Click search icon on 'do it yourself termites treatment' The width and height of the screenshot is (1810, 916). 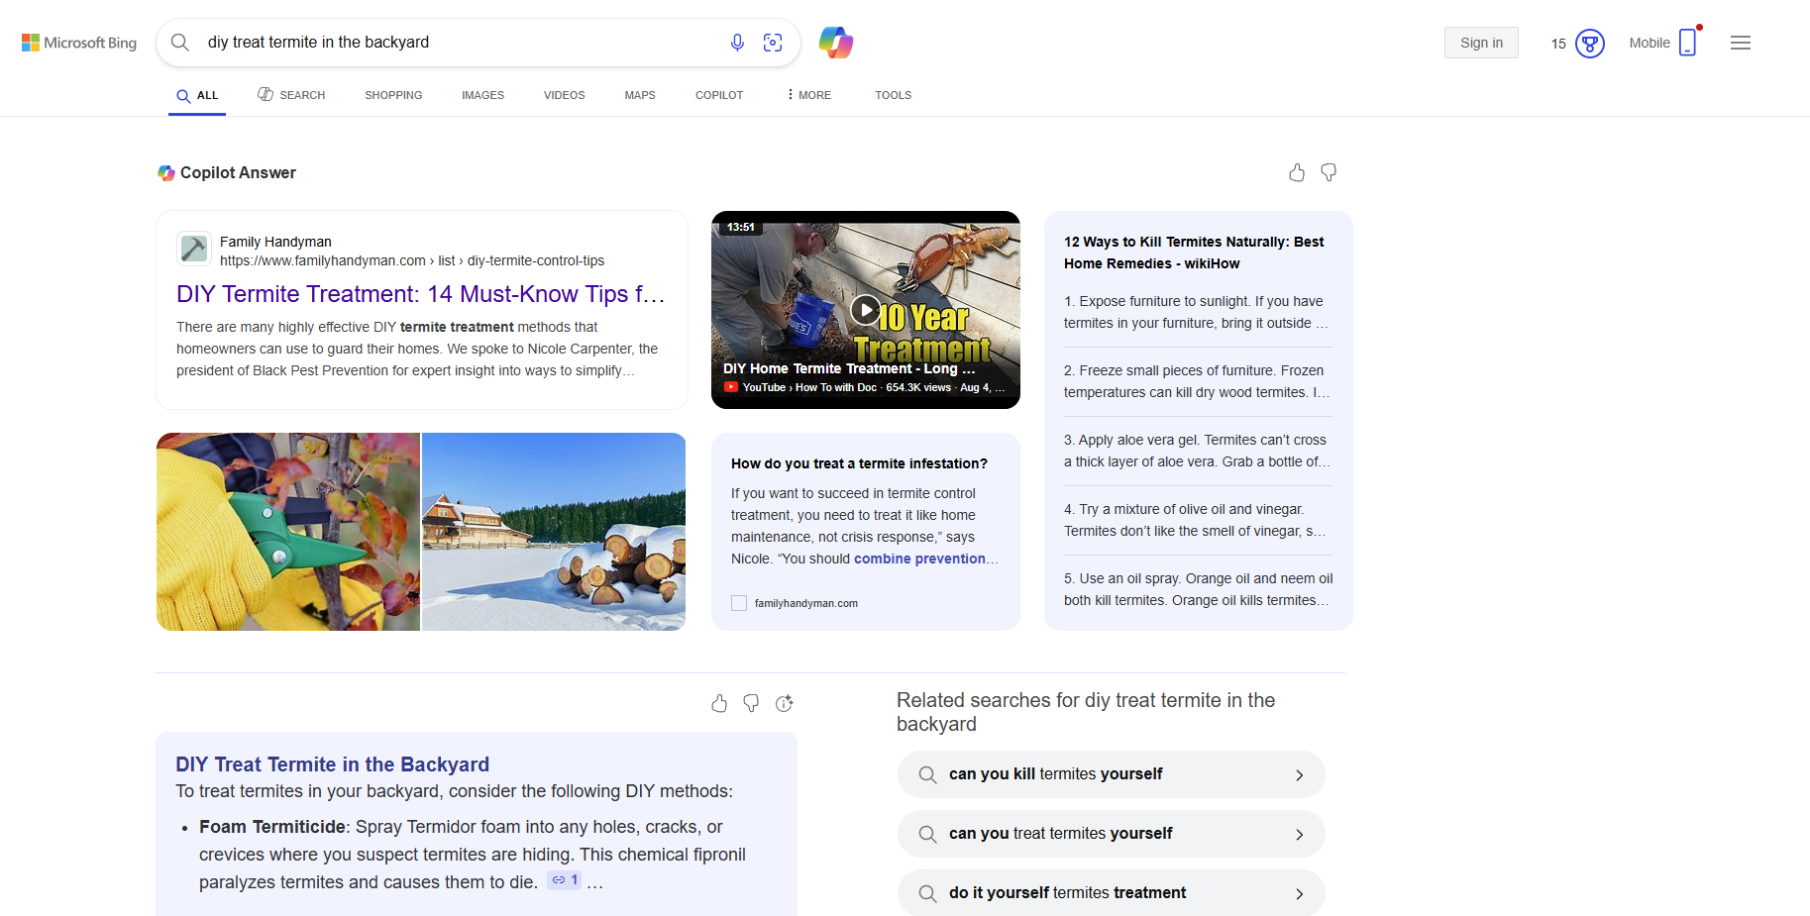(x=927, y=893)
